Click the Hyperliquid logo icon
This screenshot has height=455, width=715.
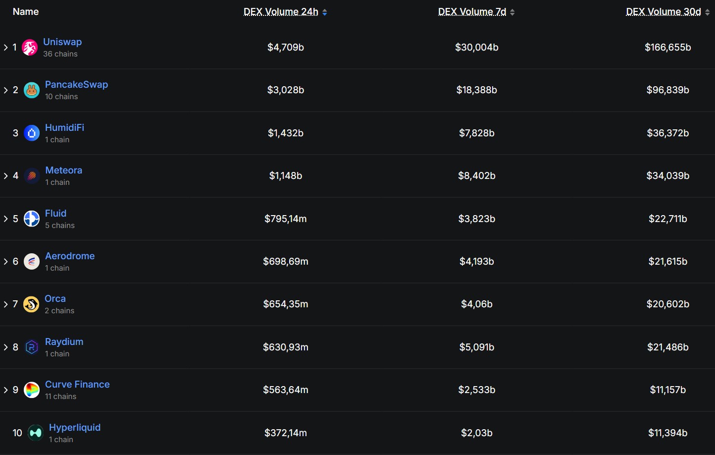point(35,432)
